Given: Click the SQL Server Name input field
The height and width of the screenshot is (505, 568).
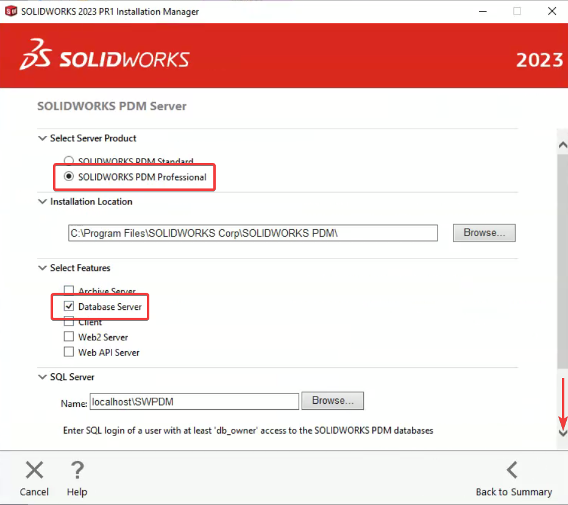Looking at the screenshot, I should coord(194,402).
